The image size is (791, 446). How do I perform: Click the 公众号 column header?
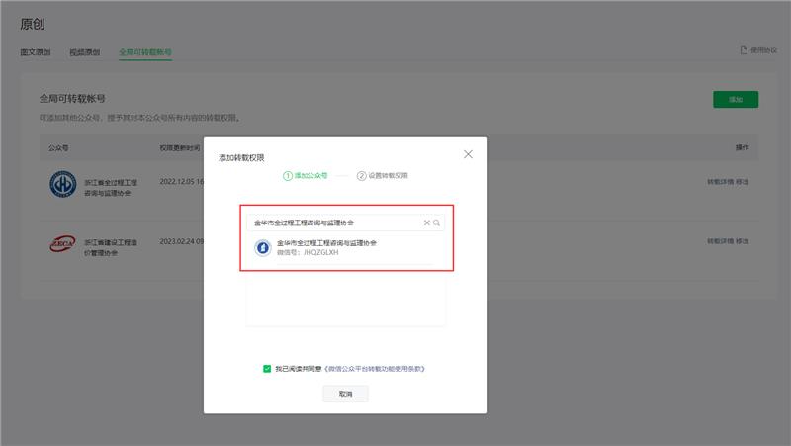point(58,147)
